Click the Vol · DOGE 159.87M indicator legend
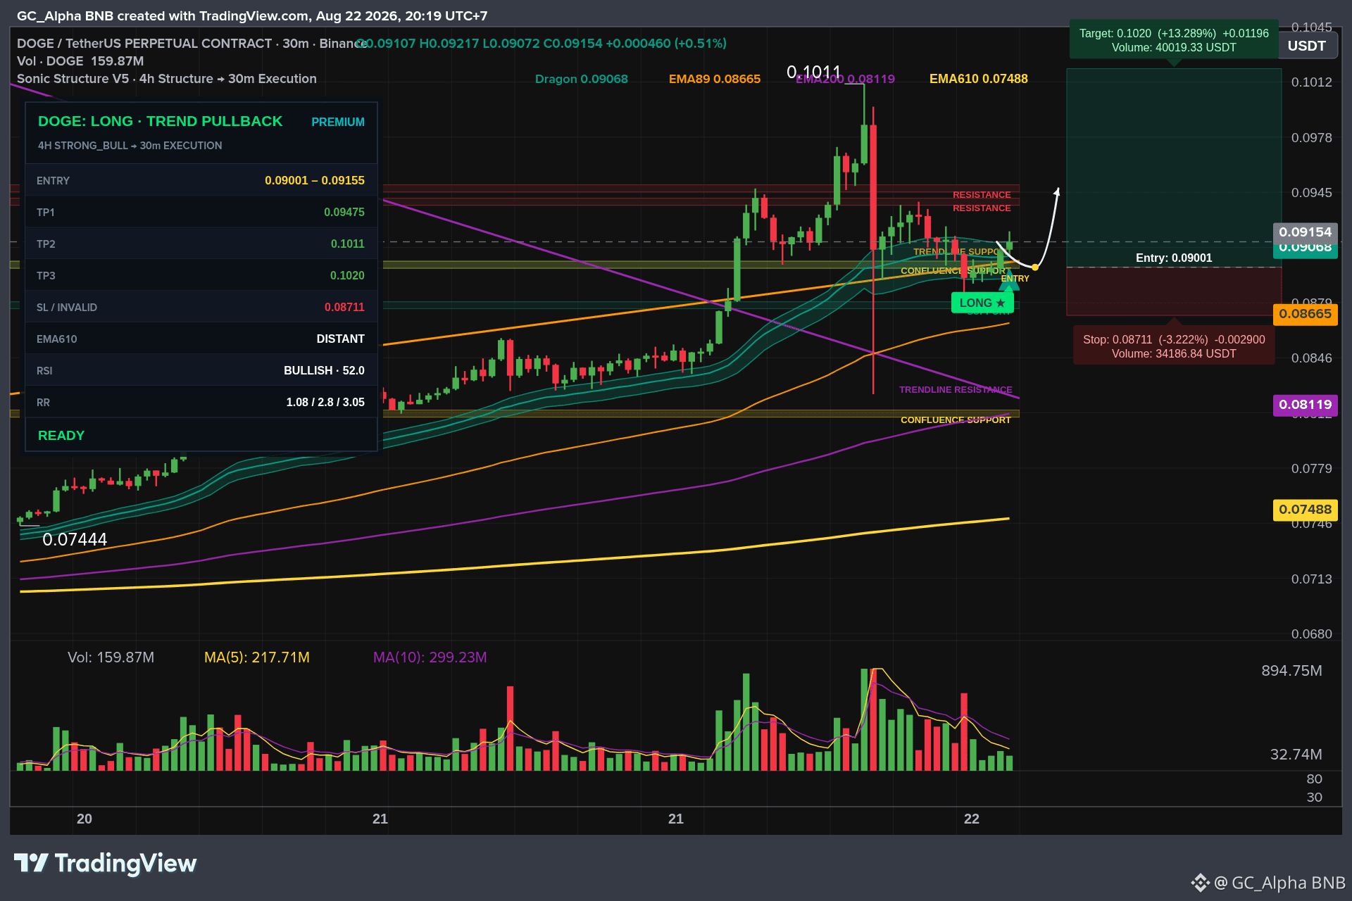Viewport: 1352px width, 901px height. (x=80, y=61)
